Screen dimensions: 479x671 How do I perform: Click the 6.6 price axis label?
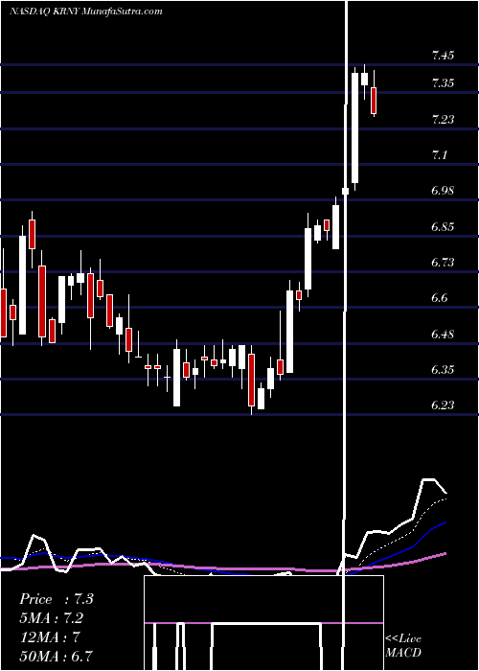point(439,298)
